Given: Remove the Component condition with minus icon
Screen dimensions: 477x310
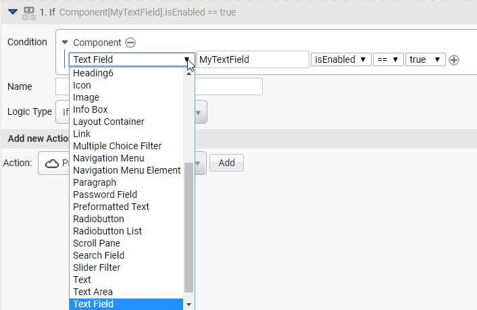Looking at the screenshot, I should [x=130, y=43].
